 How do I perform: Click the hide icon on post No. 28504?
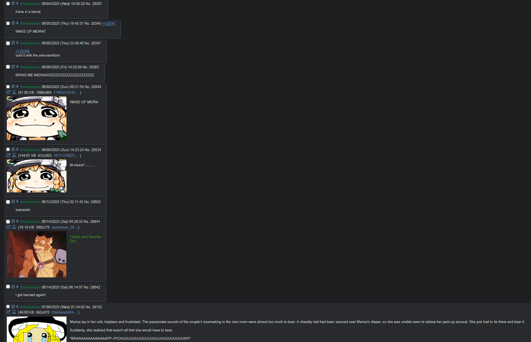[x=13, y=87]
